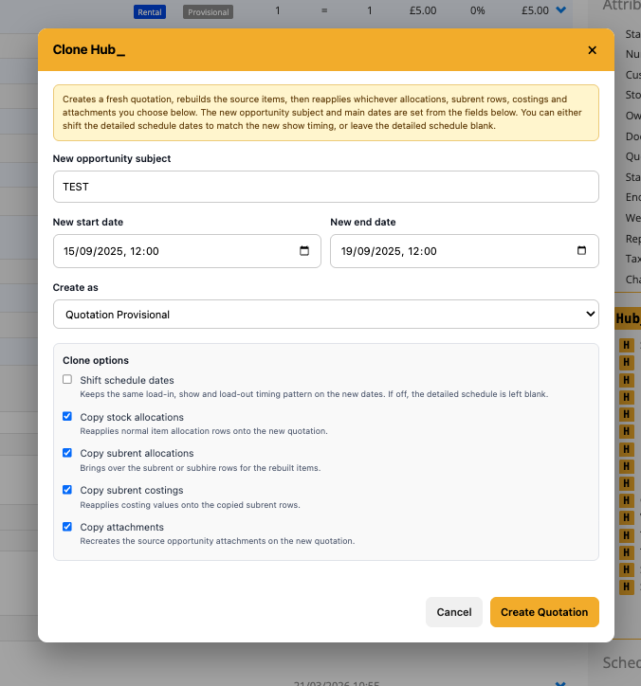Click the New opportunity subject field
The height and width of the screenshot is (686, 641).
(326, 187)
